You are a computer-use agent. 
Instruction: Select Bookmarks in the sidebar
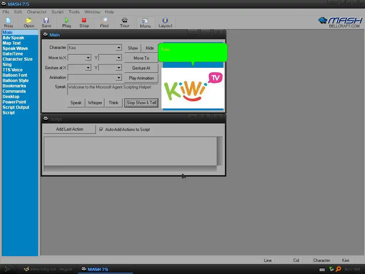pos(14,86)
